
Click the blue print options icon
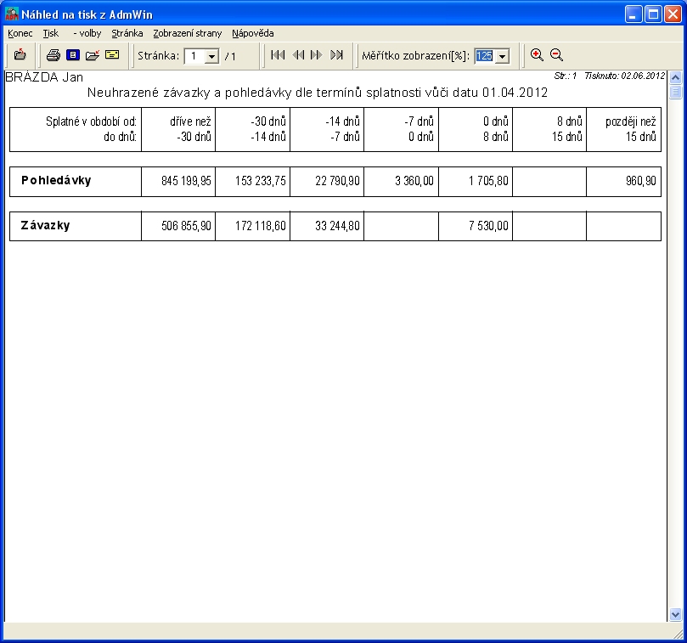[x=73, y=55]
